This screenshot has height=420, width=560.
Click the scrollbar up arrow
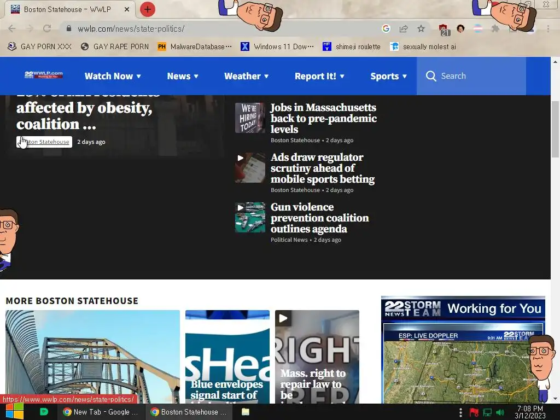click(555, 61)
